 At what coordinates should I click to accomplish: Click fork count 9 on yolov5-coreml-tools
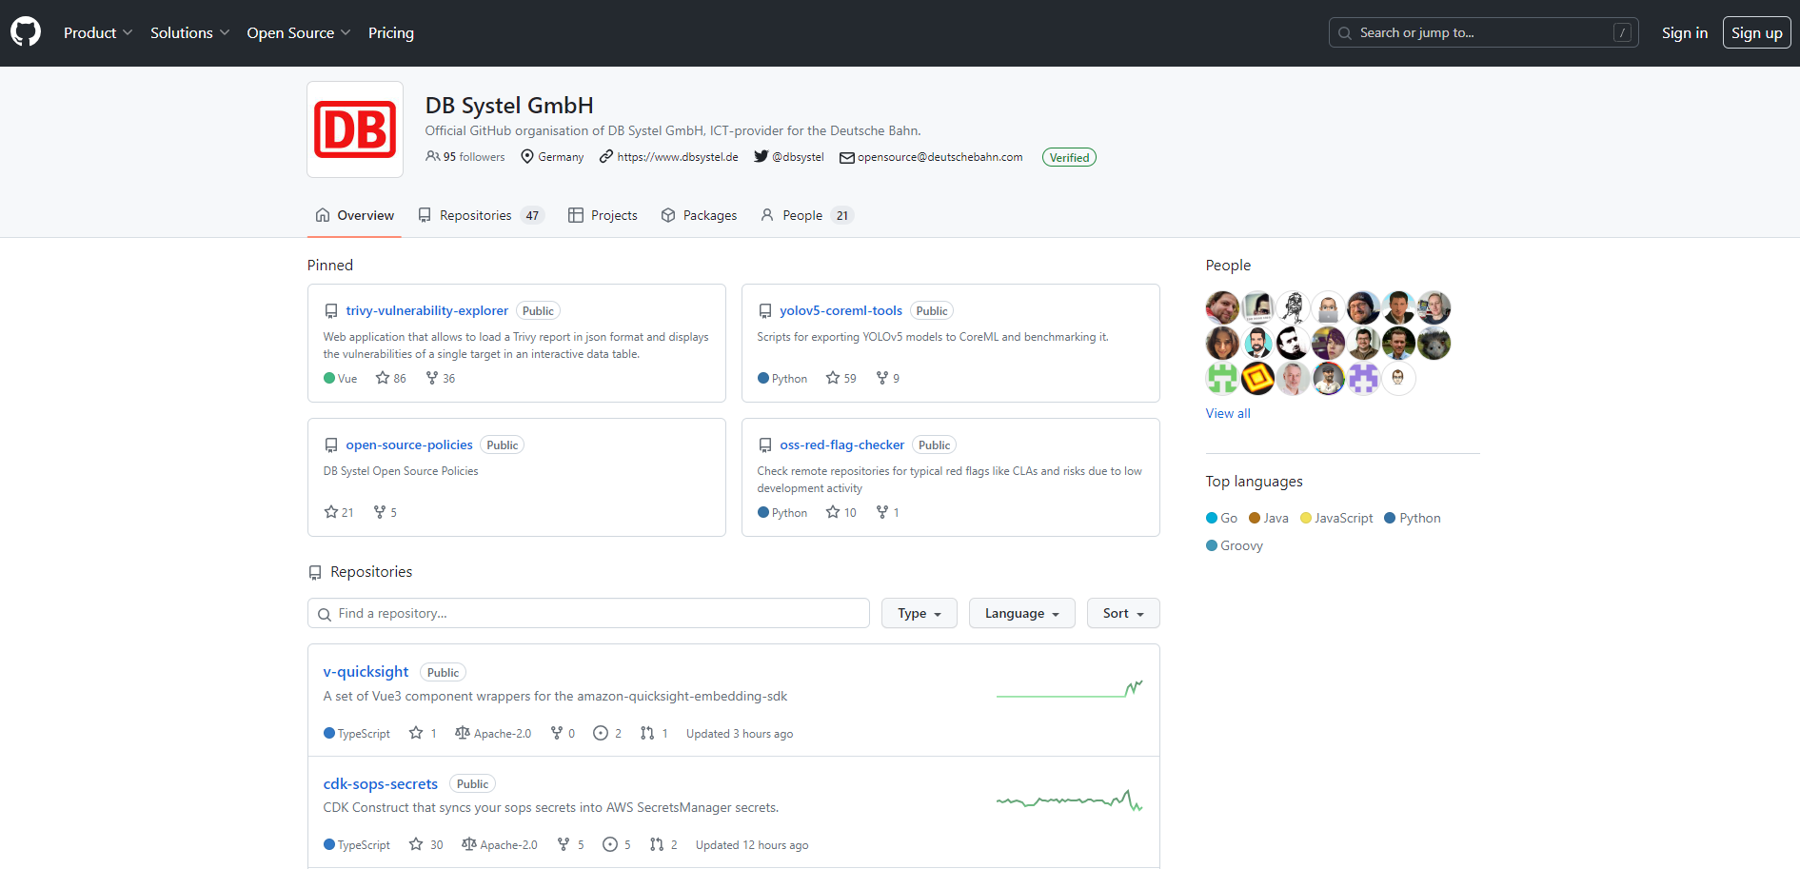pyautogui.click(x=888, y=378)
